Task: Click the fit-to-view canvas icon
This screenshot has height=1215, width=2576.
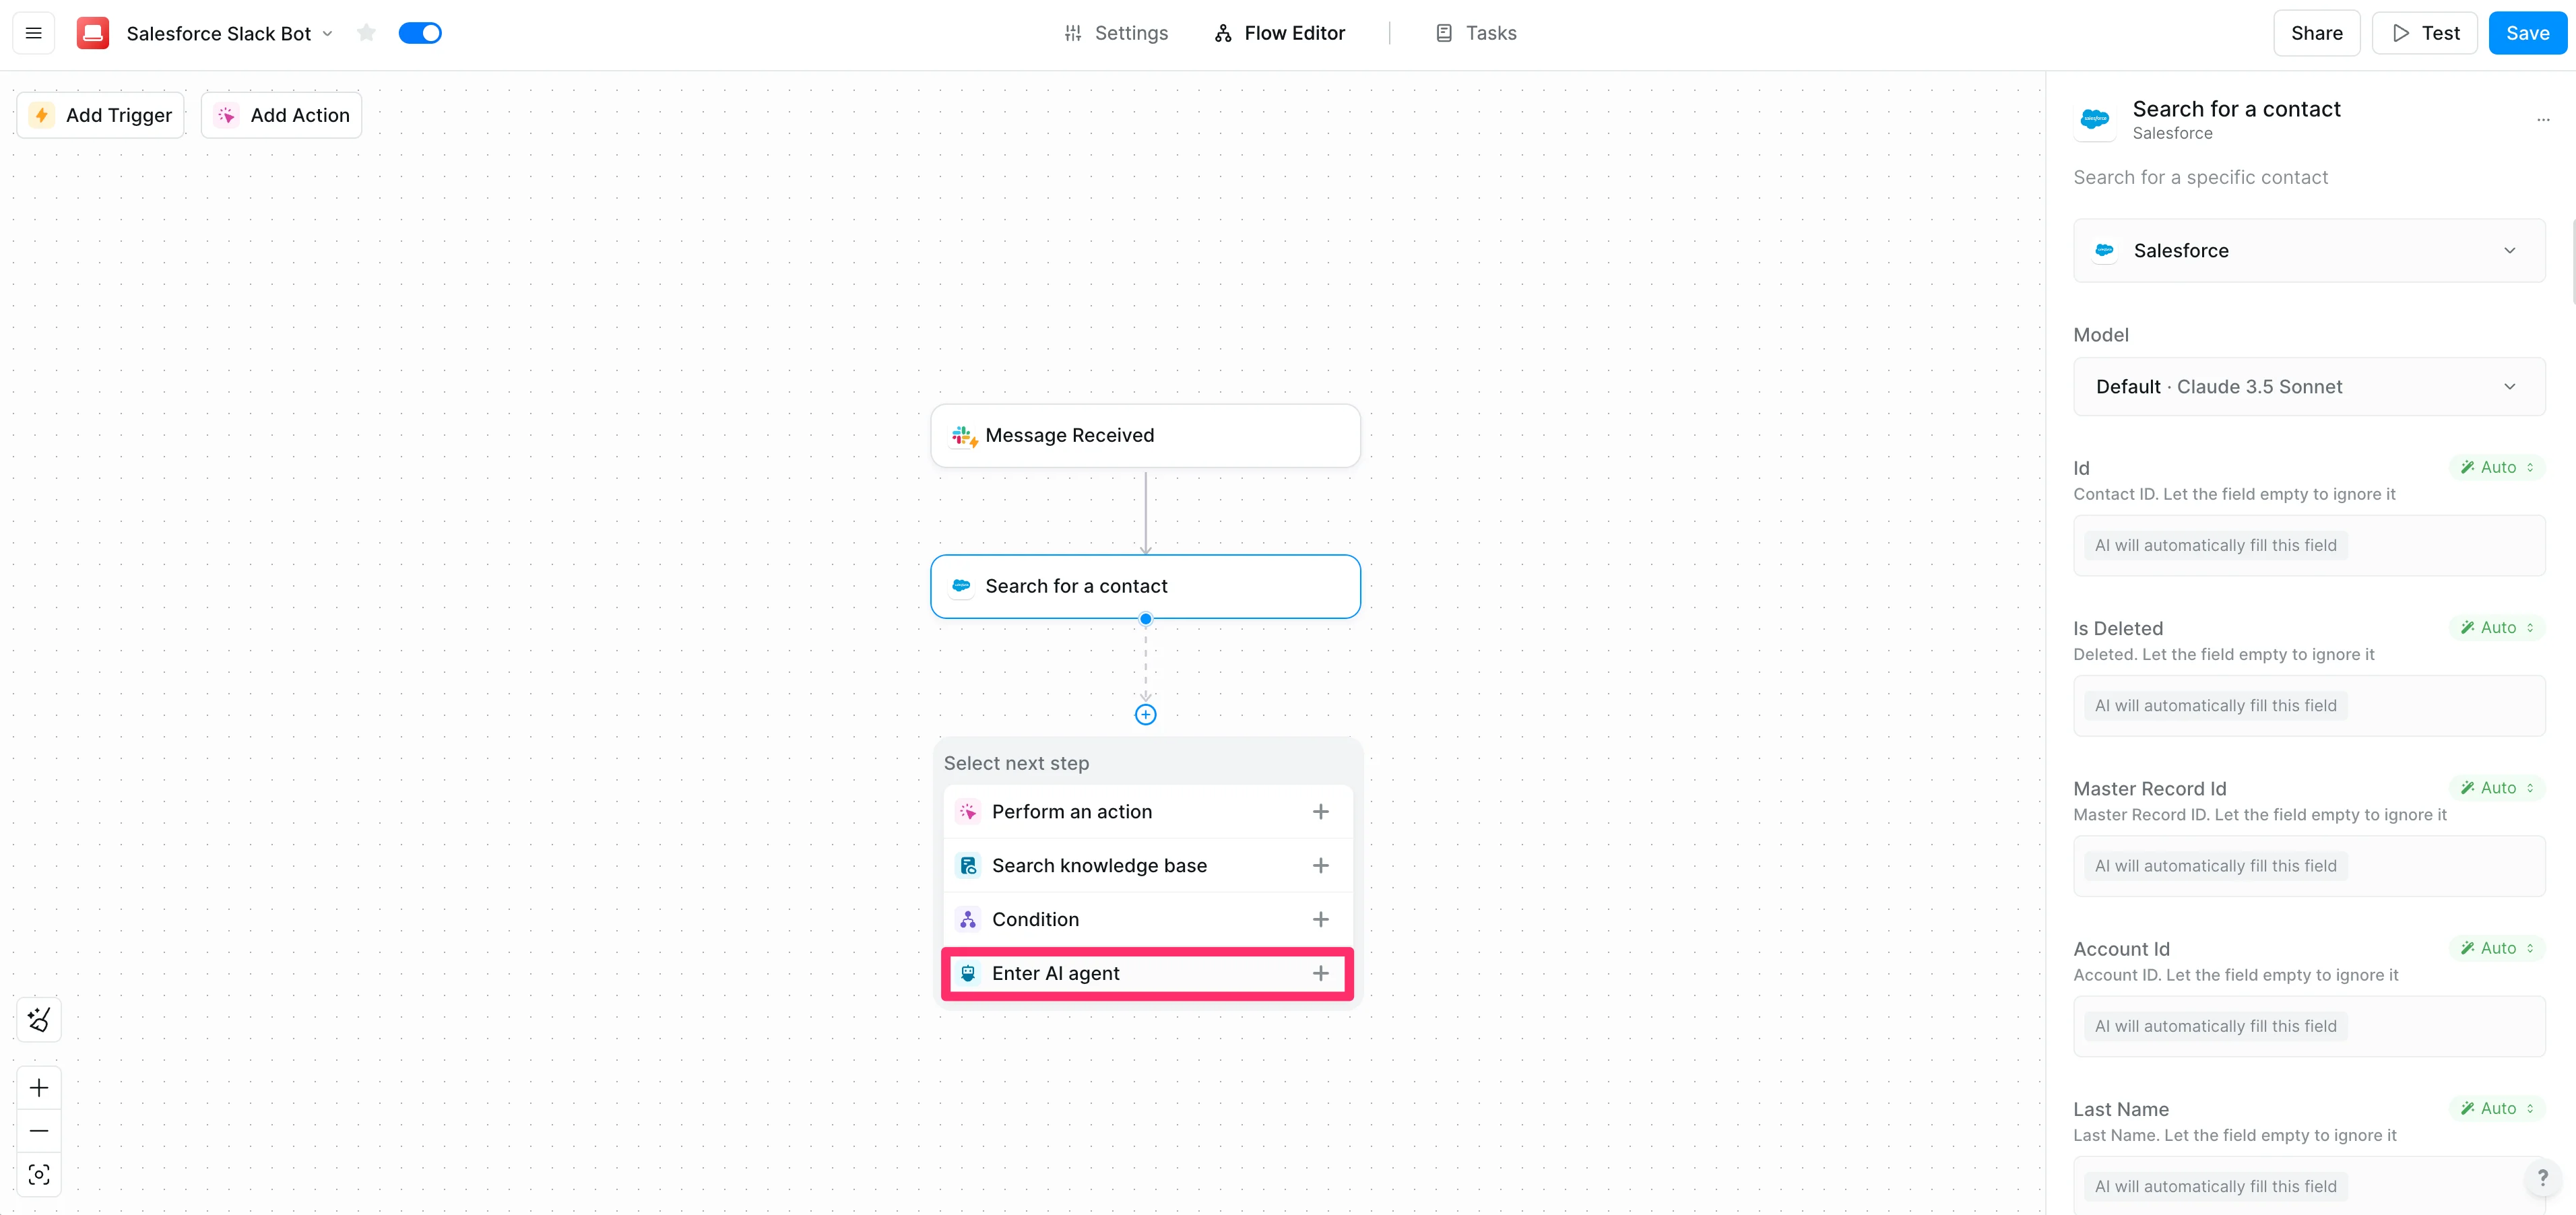Action: pyautogui.click(x=39, y=1175)
